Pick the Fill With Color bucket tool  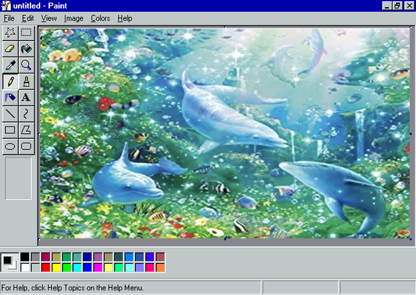click(26, 49)
